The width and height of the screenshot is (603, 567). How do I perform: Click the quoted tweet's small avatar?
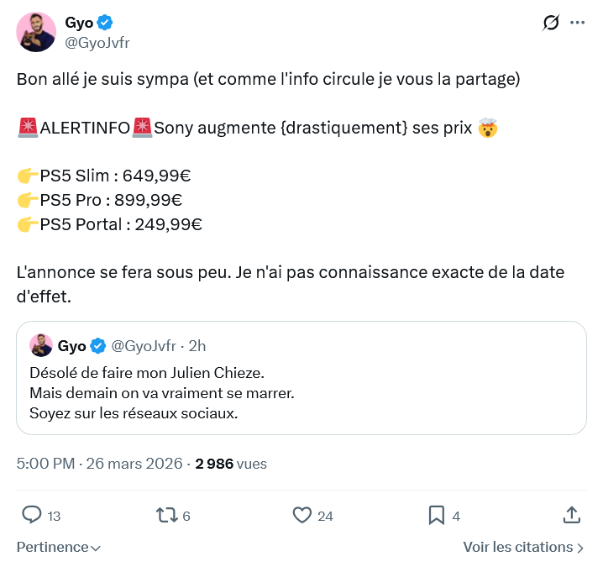[x=41, y=345]
